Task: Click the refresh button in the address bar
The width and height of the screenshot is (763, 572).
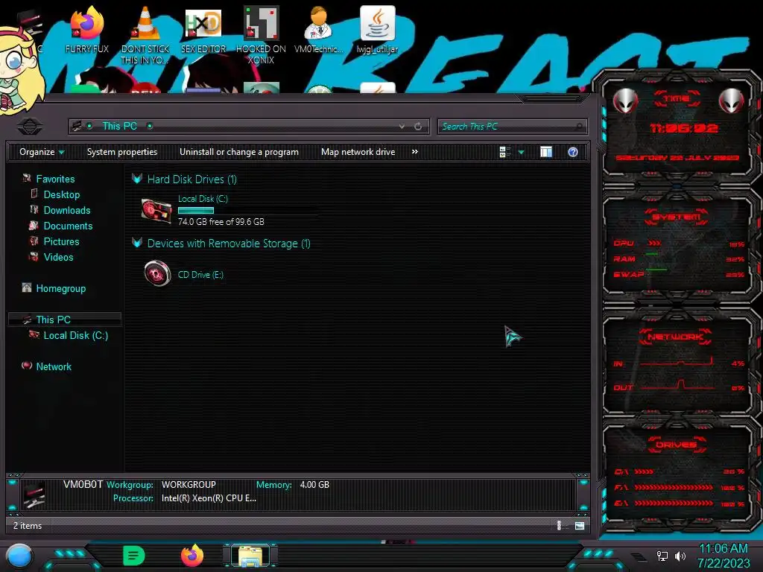Action: pos(418,127)
